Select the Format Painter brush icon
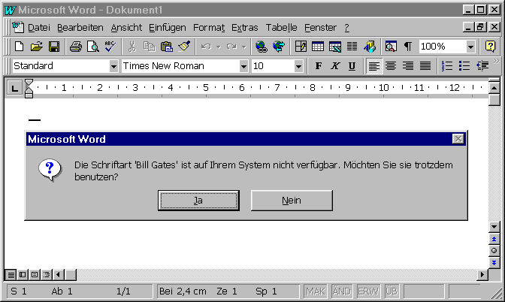Image resolution: width=505 pixels, height=302 pixels. click(x=184, y=47)
